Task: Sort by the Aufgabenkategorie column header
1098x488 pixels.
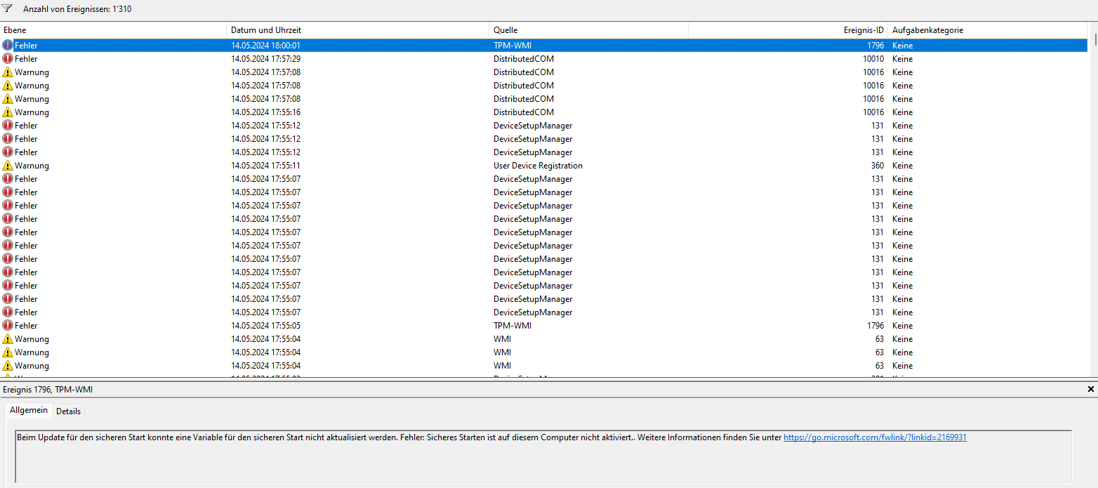Action: [x=987, y=30]
